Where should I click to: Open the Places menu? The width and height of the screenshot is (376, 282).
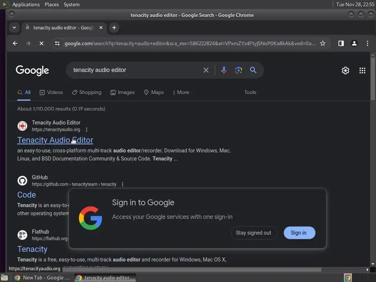pos(51,4)
